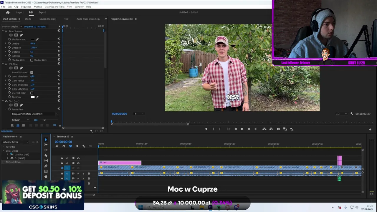Play the Program monitor
Image resolution: width=377 pixels, height=212 pixels.
pyautogui.click(x=242, y=129)
